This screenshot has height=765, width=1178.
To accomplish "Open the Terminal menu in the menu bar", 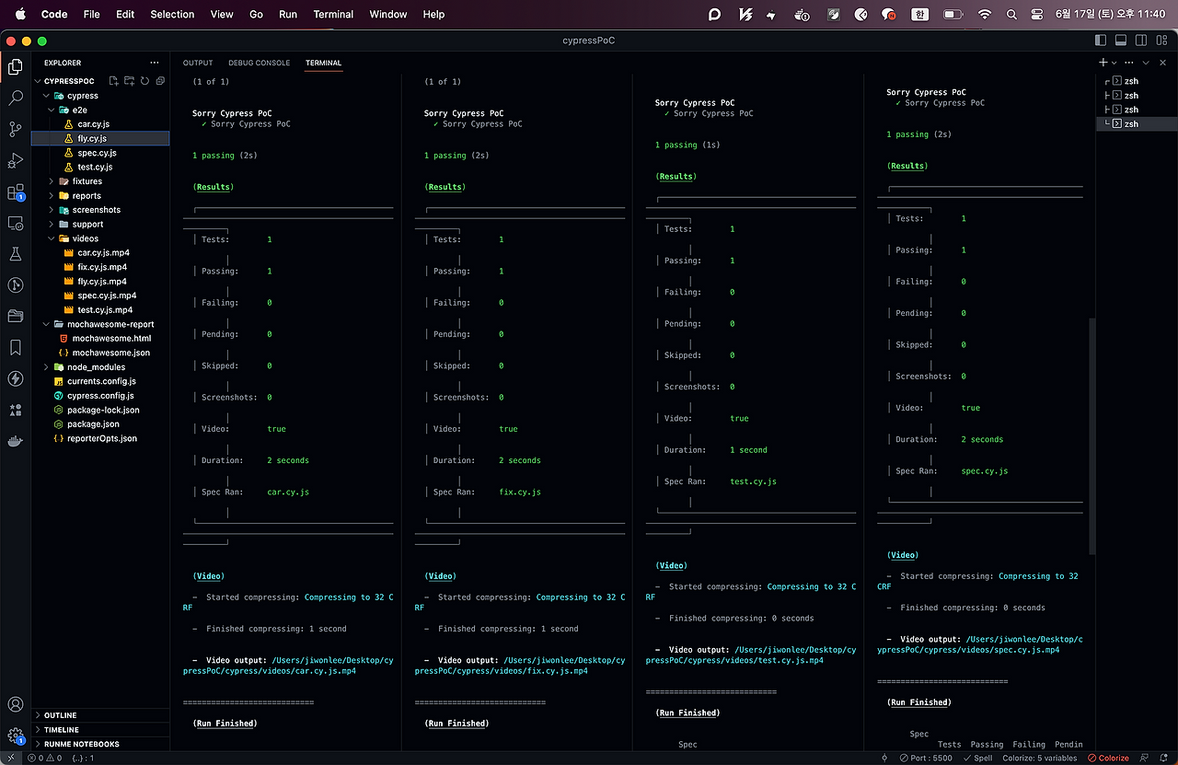I will 333,14.
